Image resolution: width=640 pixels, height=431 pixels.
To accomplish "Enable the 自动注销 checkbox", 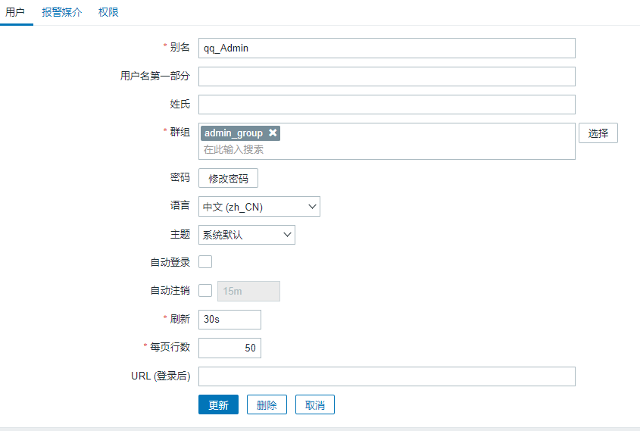I will [205, 291].
